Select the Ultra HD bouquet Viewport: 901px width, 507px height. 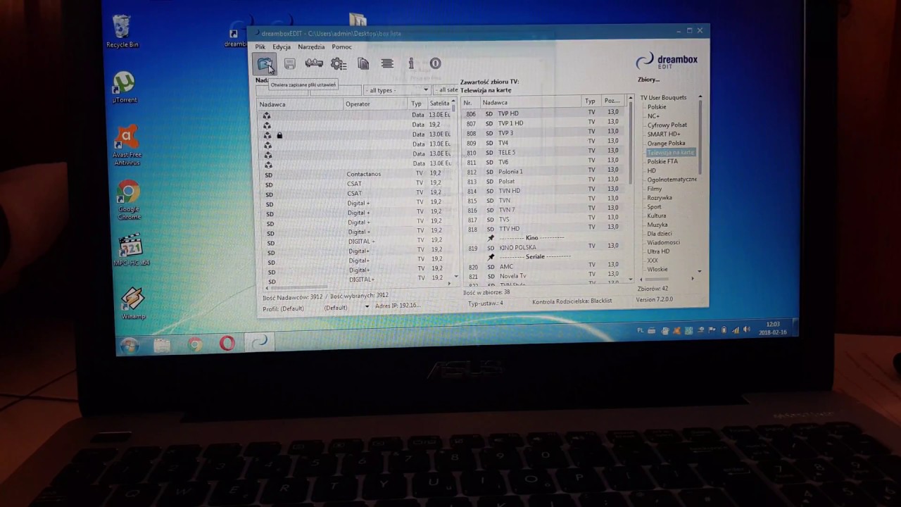click(659, 251)
